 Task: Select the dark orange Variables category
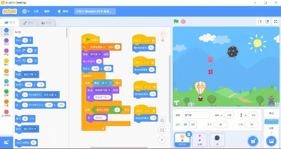6,103
